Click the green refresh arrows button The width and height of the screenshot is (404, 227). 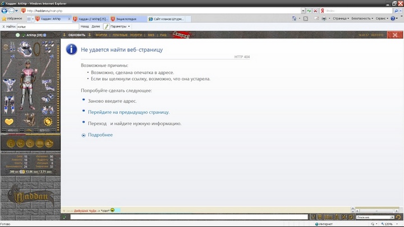tap(309, 11)
